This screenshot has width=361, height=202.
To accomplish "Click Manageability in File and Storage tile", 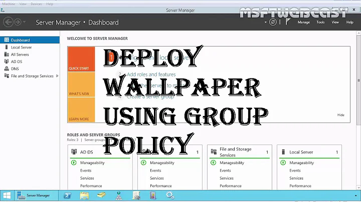I will 231,162.
